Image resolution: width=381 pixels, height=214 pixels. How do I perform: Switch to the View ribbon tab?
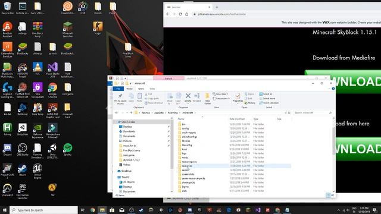[152, 89]
